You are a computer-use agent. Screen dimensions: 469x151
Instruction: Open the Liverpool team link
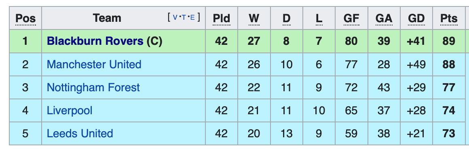(x=70, y=111)
